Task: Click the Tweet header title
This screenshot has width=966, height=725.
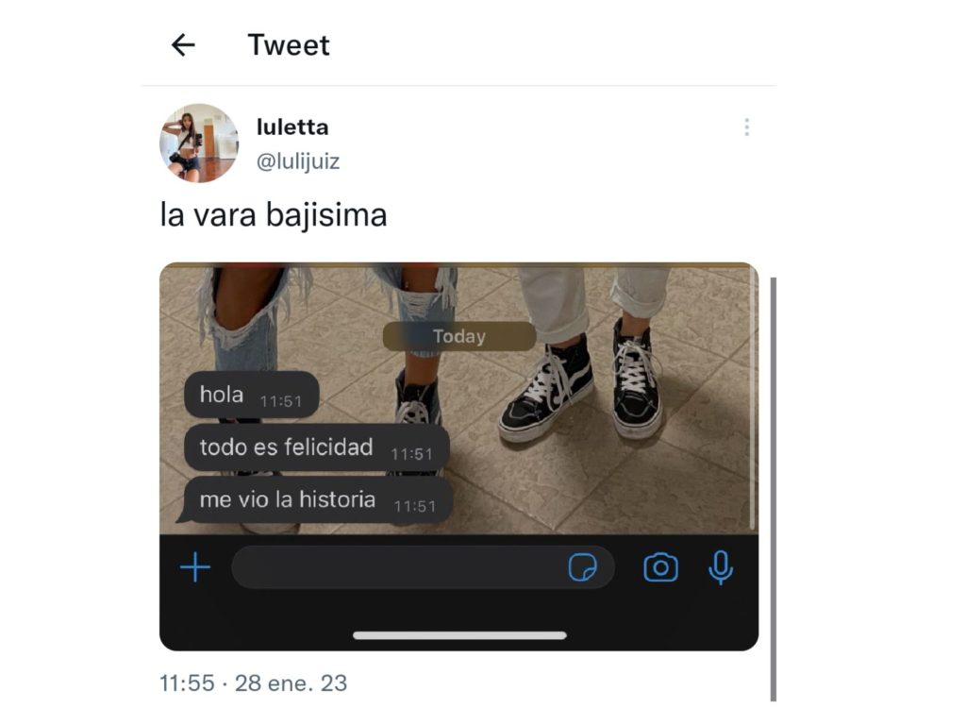Action: click(x=289, y=45)
